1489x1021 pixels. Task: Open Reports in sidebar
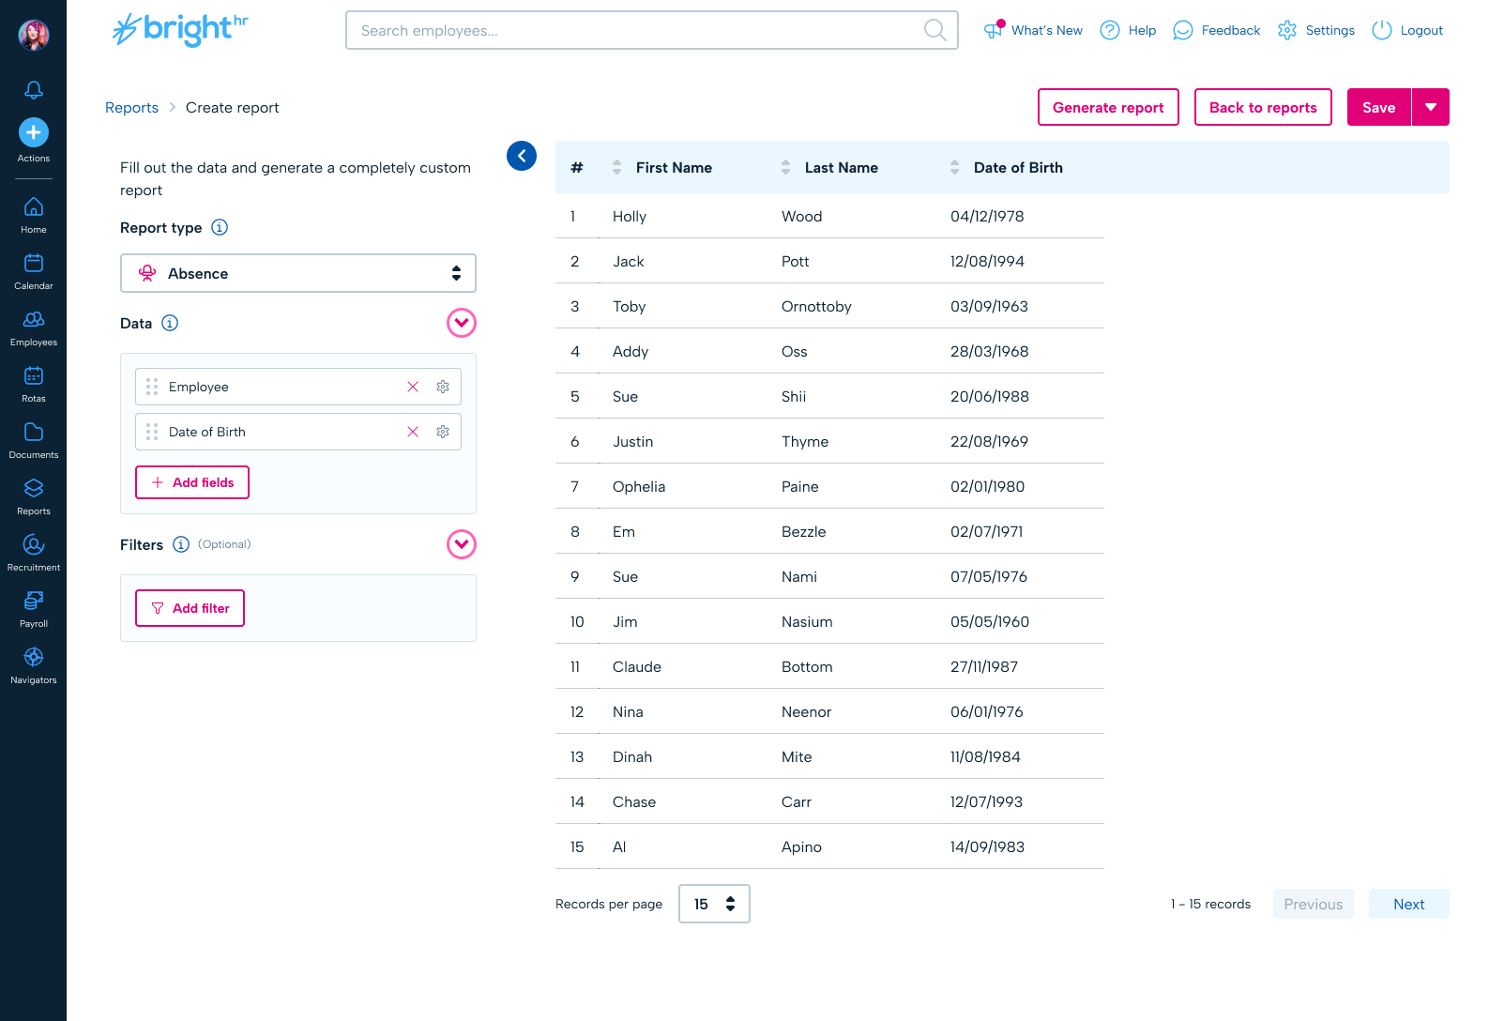pyautogui.click(x=34, y=496)
